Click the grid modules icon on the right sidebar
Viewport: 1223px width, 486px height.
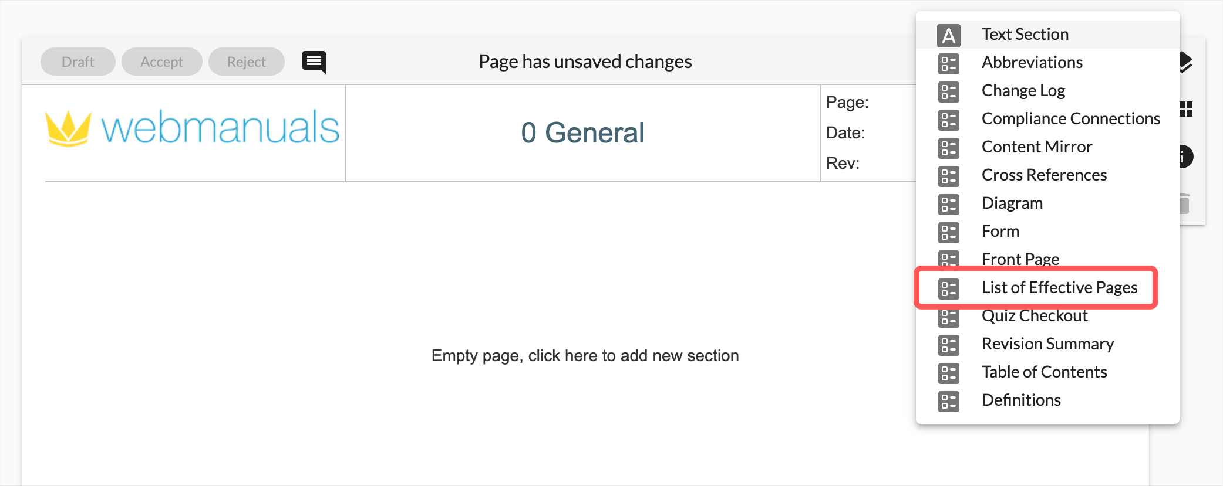tap(1185, 109)
